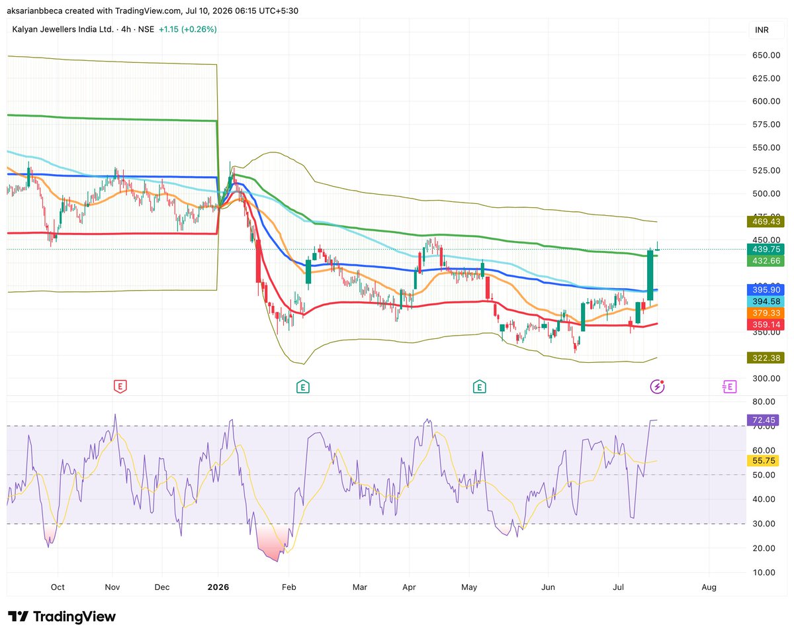Click the Oct time axis label

(58, 587)
